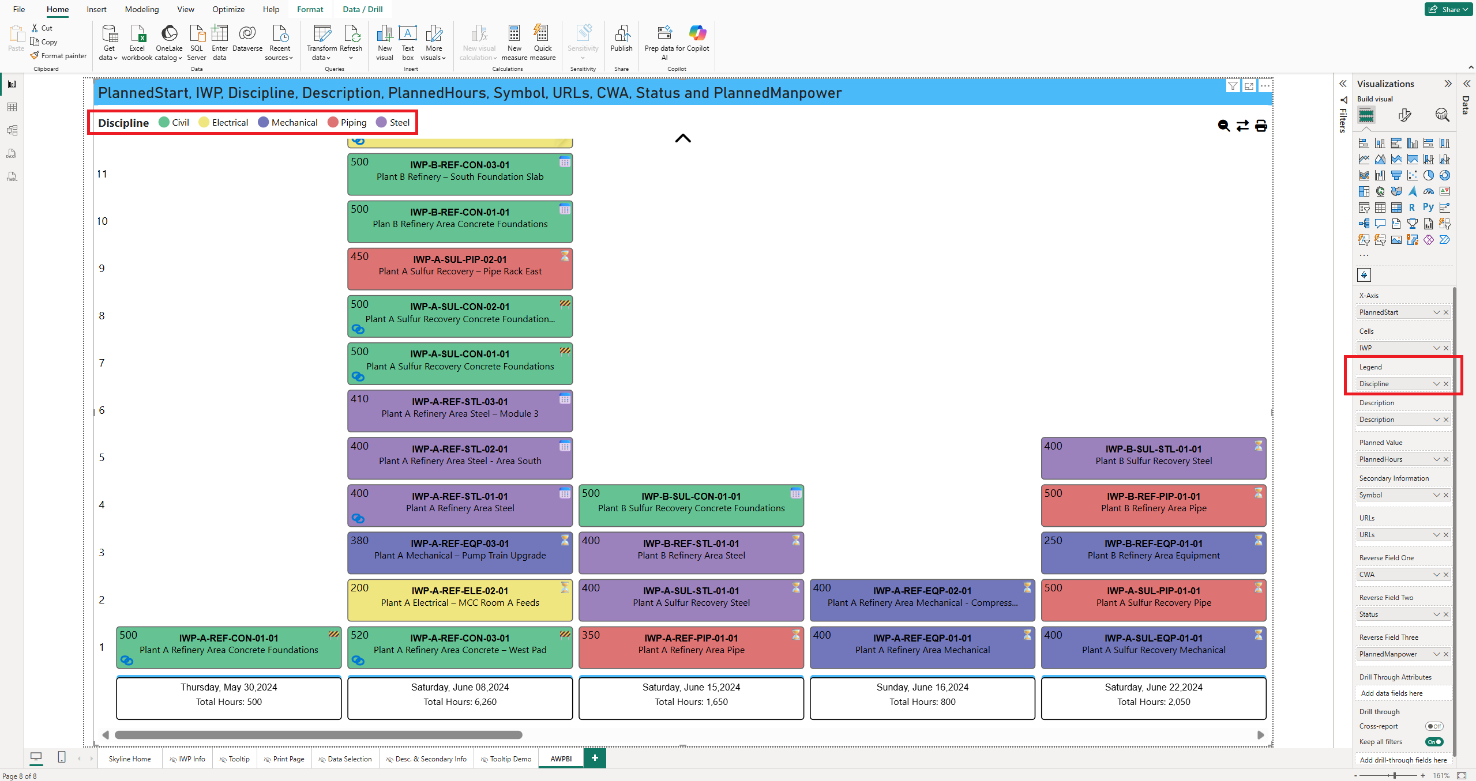Open the Analytics magnifier tab
This screenshot has width=1476, height=781.
click(x=1442, y=115)
